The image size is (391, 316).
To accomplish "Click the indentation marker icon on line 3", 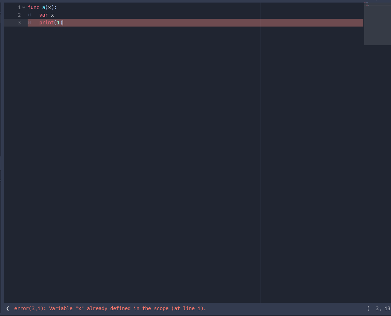I will (29, 23).
